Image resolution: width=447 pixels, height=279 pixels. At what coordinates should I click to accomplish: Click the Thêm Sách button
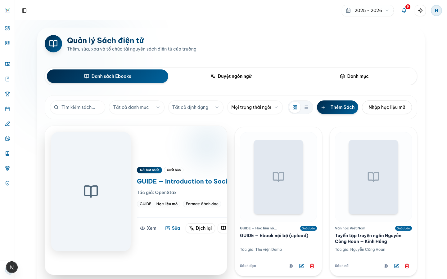(337, 107)
